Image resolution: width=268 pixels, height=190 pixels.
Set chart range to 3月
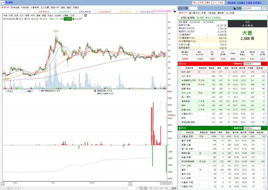[150, 188]
